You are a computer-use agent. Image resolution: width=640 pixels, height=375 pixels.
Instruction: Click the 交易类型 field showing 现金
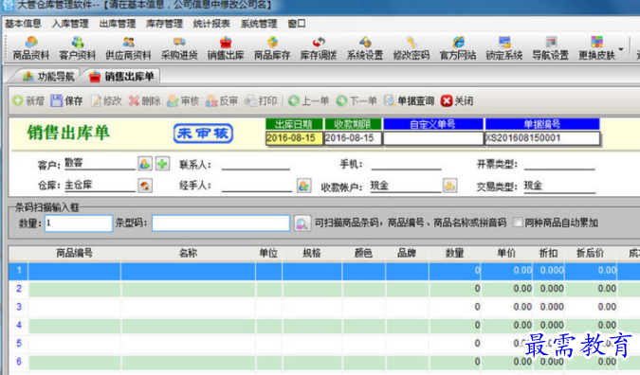click(559, 186)
